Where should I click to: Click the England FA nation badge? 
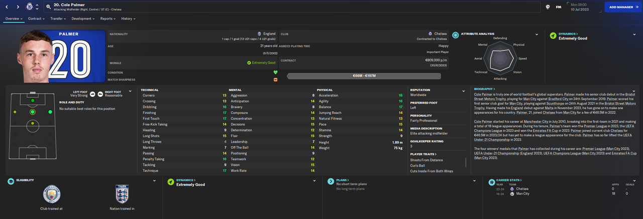(122, 194)
